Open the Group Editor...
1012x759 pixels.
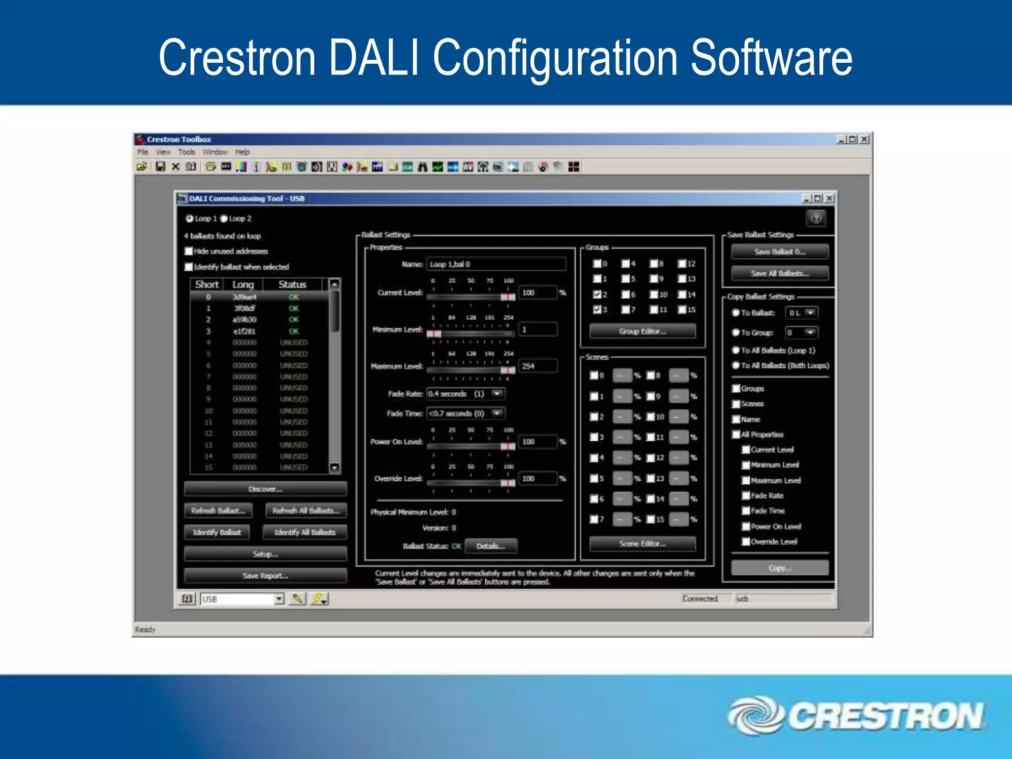(643, 332)
